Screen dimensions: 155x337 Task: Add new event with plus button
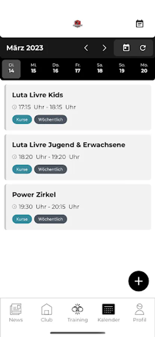[x=139, y=281]
